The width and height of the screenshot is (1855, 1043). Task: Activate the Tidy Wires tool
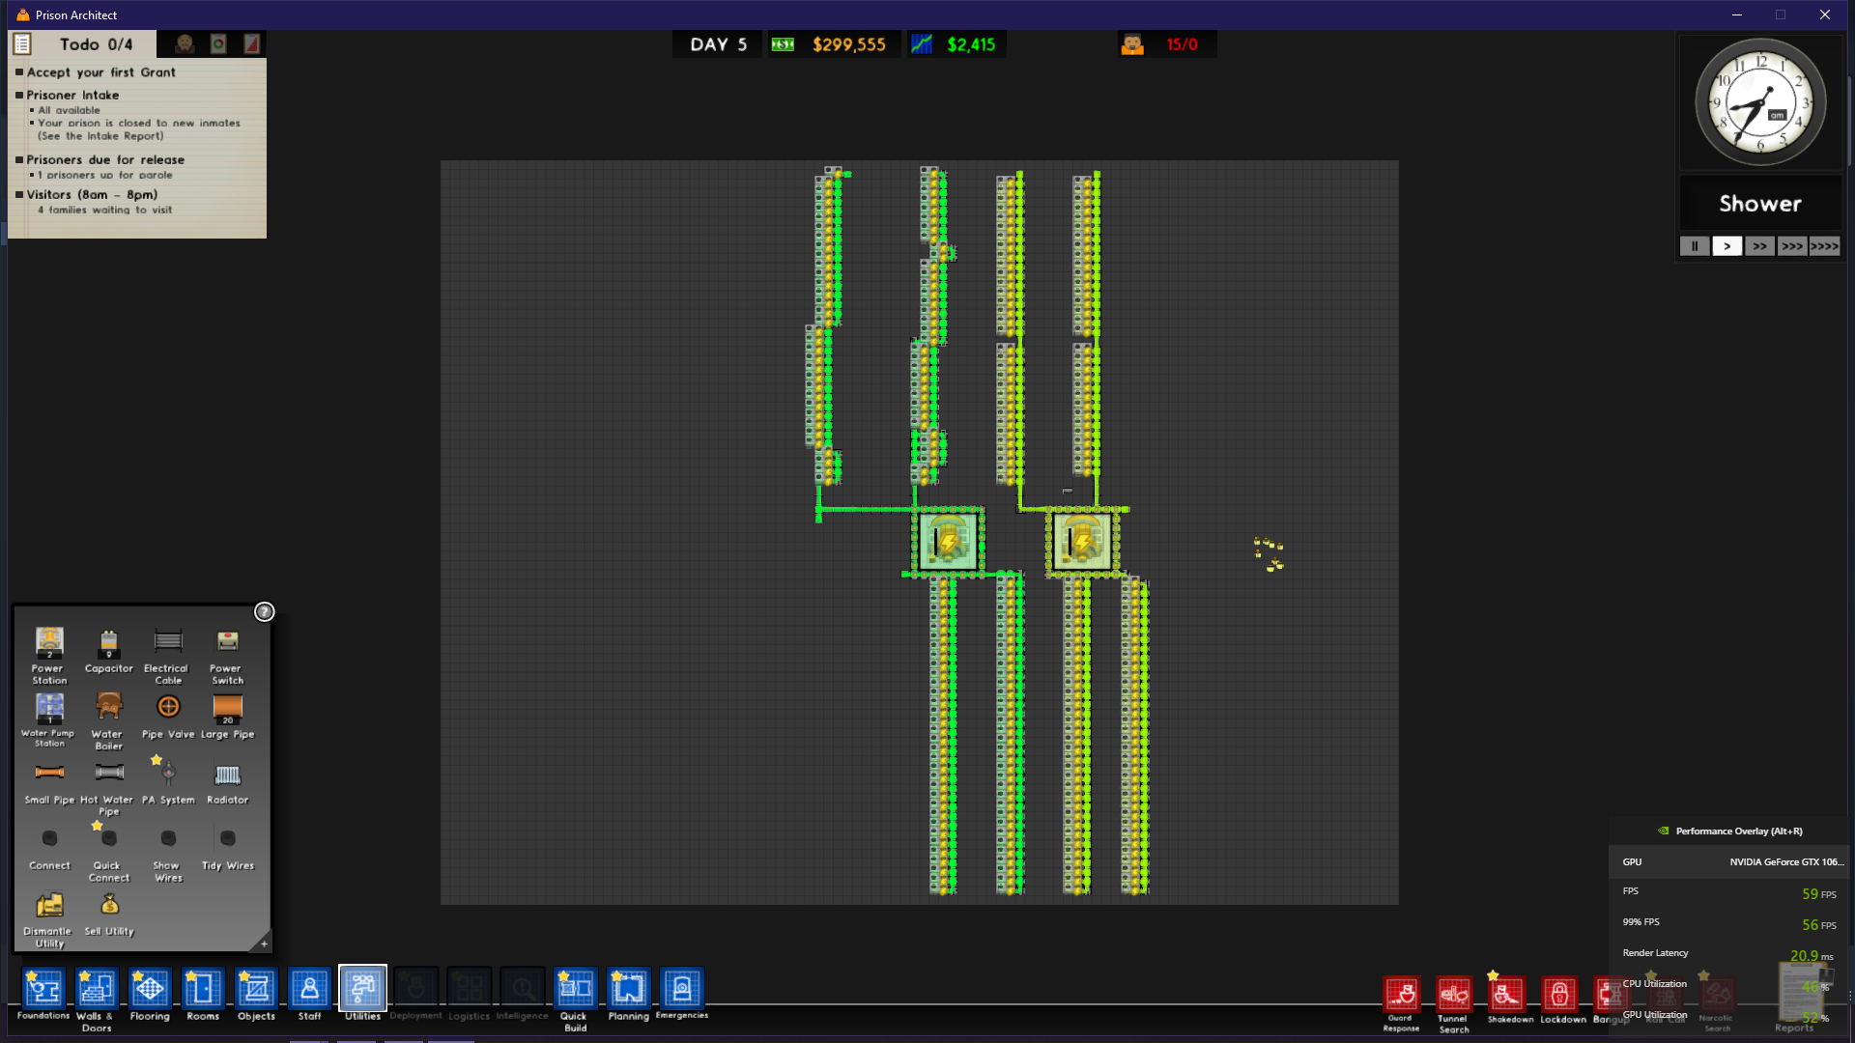[x=227, y=848]
